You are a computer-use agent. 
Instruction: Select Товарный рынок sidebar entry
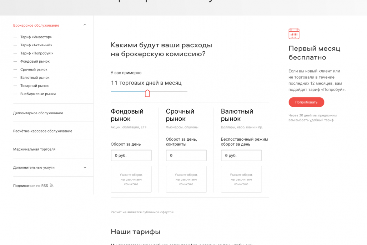34,86
